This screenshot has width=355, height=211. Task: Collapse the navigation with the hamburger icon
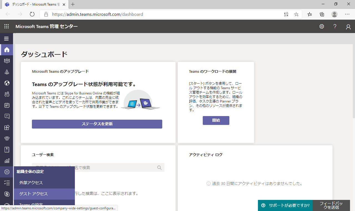pos(7,39)
